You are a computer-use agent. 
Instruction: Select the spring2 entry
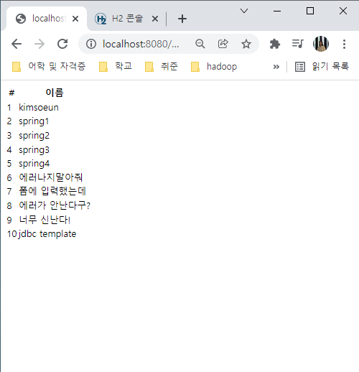coord(34,136)
